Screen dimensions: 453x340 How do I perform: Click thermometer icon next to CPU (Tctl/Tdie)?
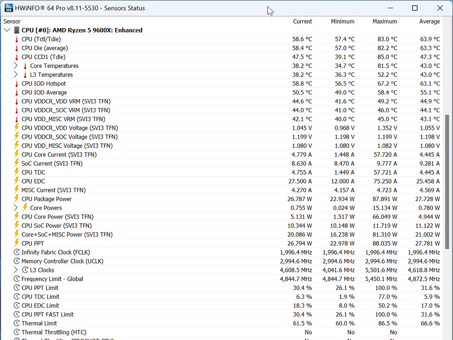pos(16,39)
